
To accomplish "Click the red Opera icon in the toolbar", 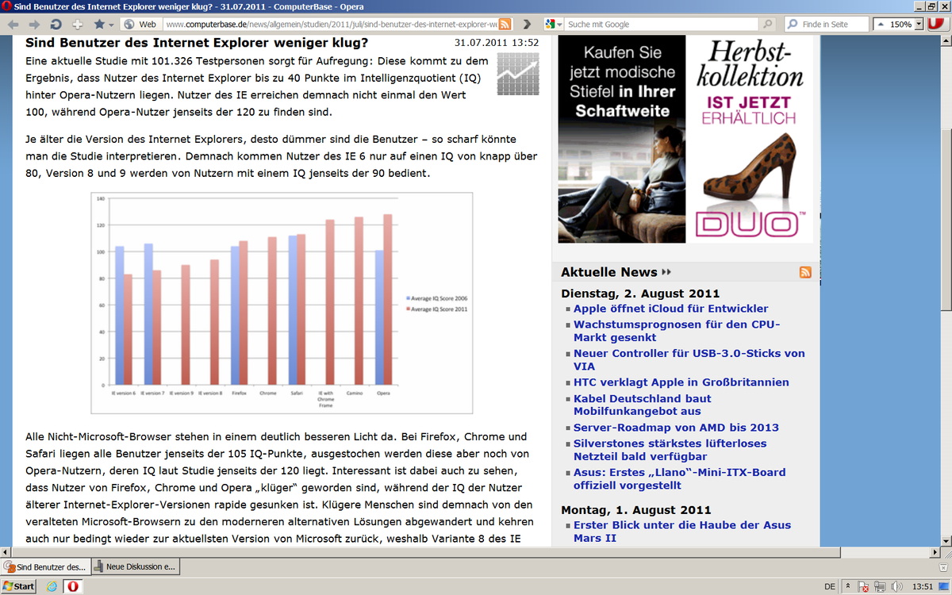I will [935, 25].
